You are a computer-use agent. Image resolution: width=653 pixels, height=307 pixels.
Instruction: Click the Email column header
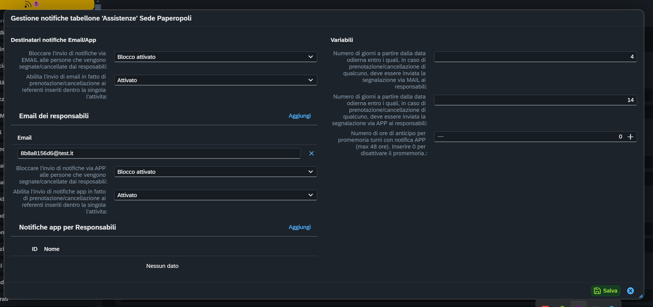click(x=24, y=138)
